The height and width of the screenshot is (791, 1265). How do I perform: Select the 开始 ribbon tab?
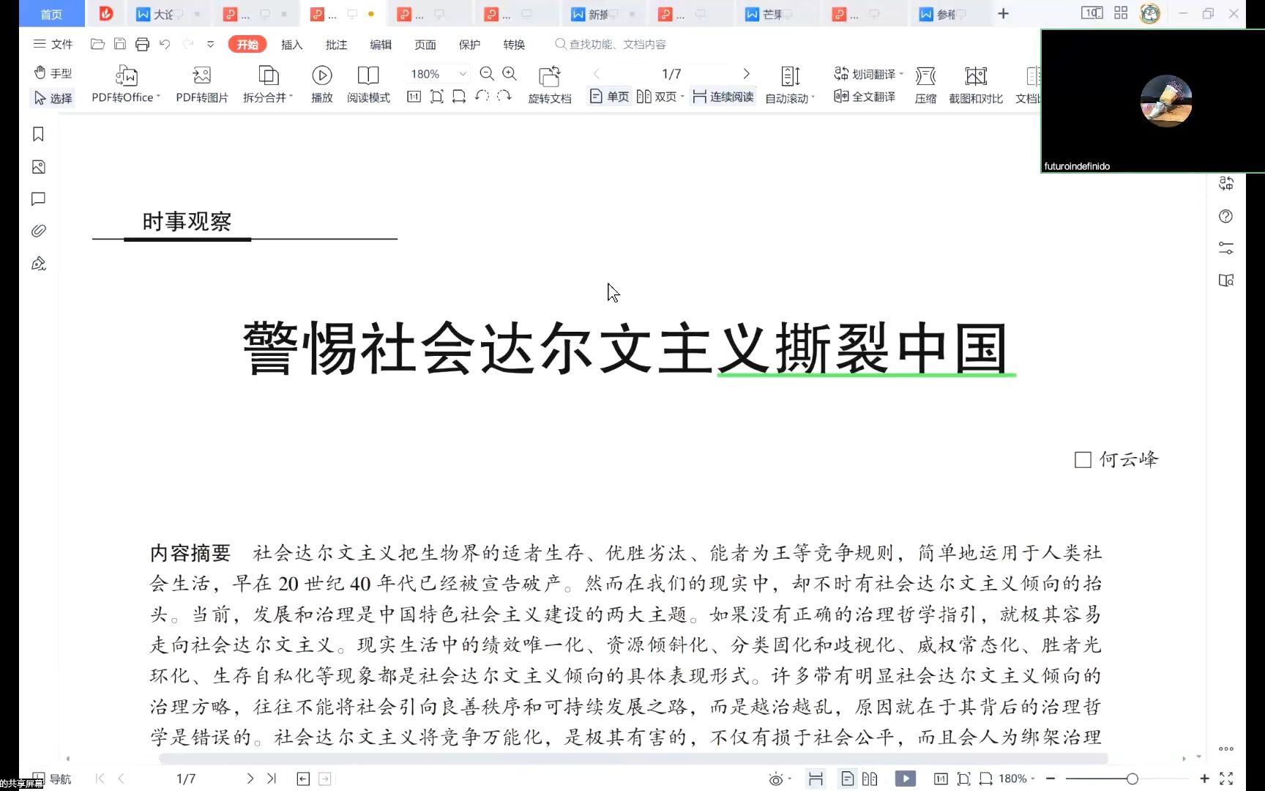click(x=247, y=45)
